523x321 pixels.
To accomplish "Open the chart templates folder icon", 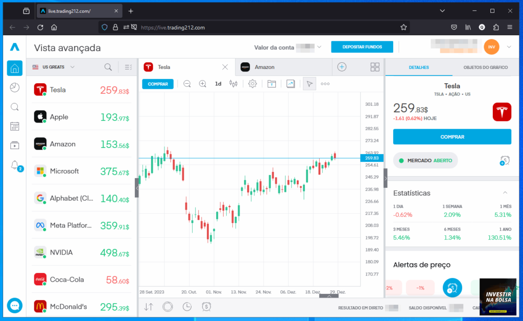I will (x=272, y=84).
